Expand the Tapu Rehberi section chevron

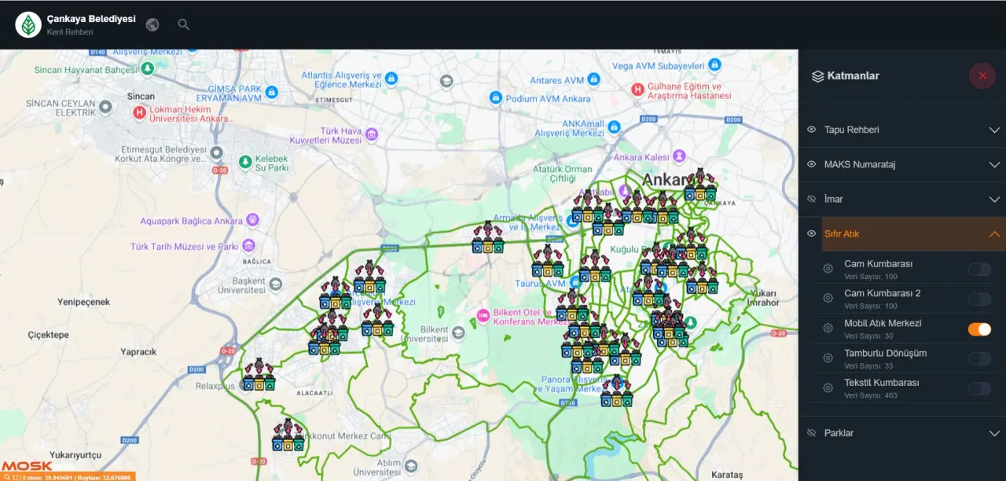994,130
